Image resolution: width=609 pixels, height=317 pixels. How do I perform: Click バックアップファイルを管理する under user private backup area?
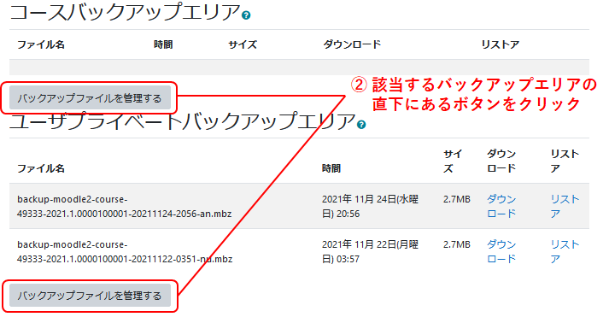[90, 296]
